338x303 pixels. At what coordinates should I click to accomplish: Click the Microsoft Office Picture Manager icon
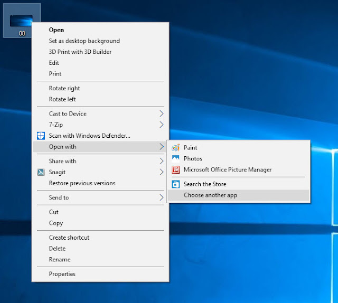tap(176, 169)
